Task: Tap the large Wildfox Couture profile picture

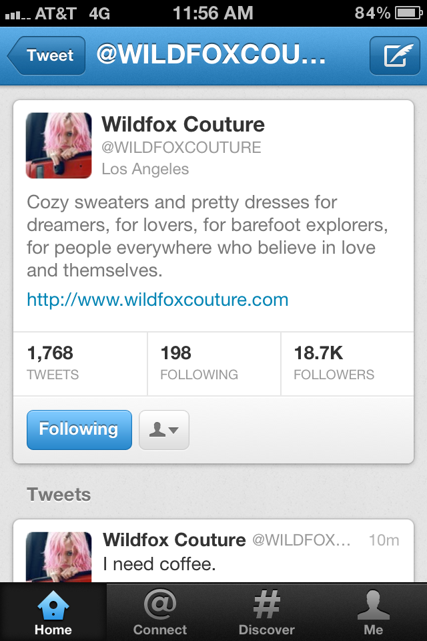Action: (x=59, y=146)
